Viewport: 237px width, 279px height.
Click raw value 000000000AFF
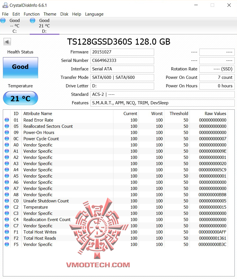point(213,232)
